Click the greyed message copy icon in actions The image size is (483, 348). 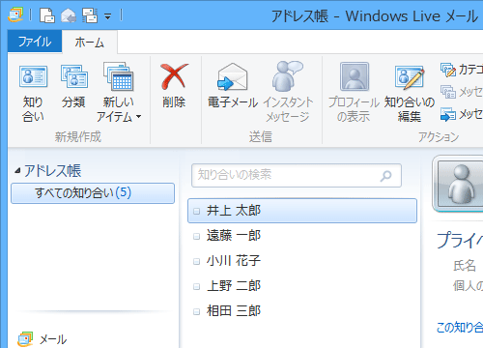tap(448, 92)
